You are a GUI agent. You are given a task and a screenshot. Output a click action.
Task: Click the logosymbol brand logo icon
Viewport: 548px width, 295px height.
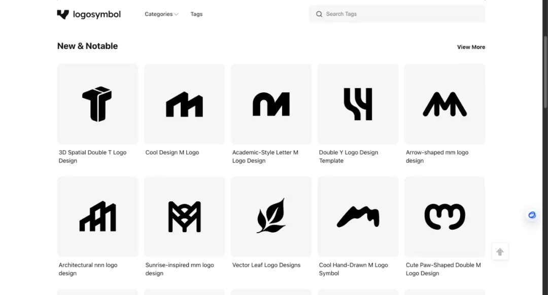pyautogui.click(x=63, y=14)
